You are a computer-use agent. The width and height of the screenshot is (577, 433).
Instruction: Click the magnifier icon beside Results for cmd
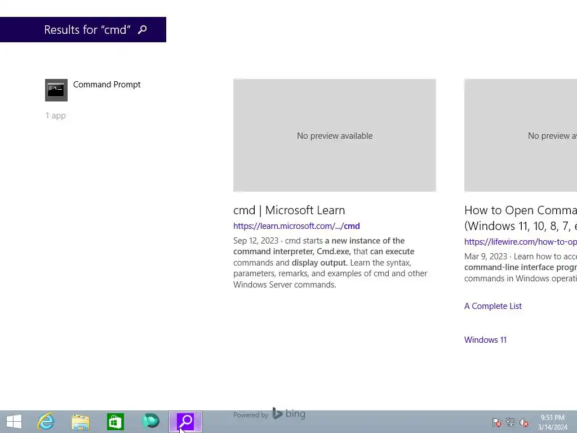pos(143,29)
